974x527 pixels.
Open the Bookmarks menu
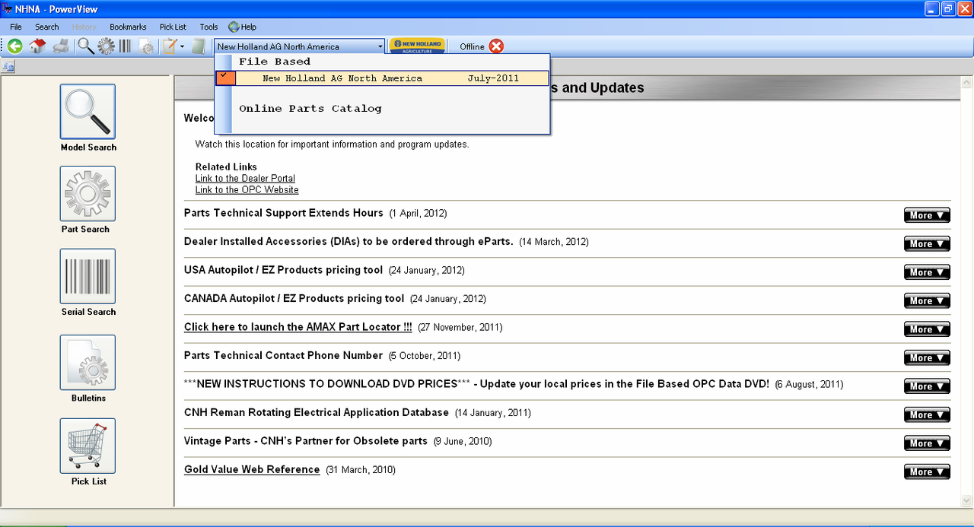[x=128, y=27]
